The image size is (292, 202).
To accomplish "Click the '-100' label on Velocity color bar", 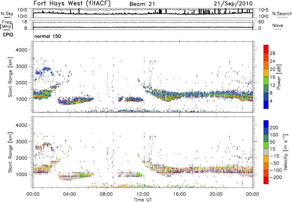I will pos(276,170).
